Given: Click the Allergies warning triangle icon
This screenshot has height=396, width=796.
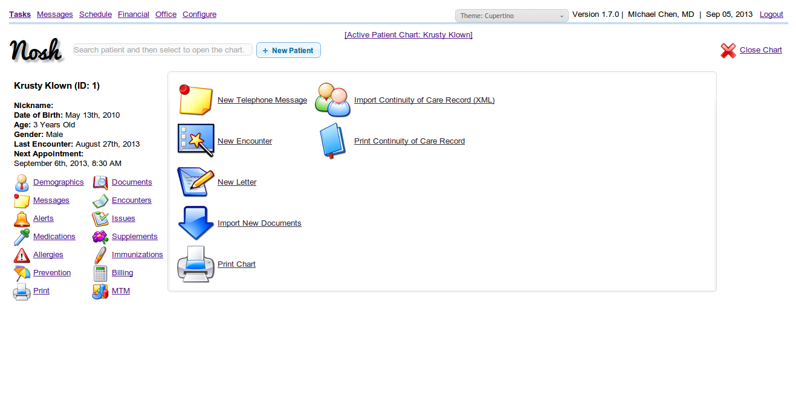Looking at the screenshot, I should pyautogui.click(x=22, y=255).
